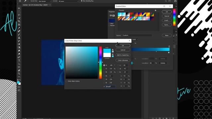
Task: Select the Brush tool
Action: (19, 34)
